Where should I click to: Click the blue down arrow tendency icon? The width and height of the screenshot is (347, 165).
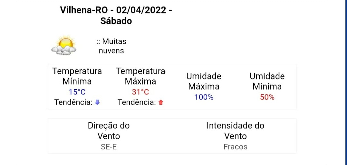click(x=97, y=102)
